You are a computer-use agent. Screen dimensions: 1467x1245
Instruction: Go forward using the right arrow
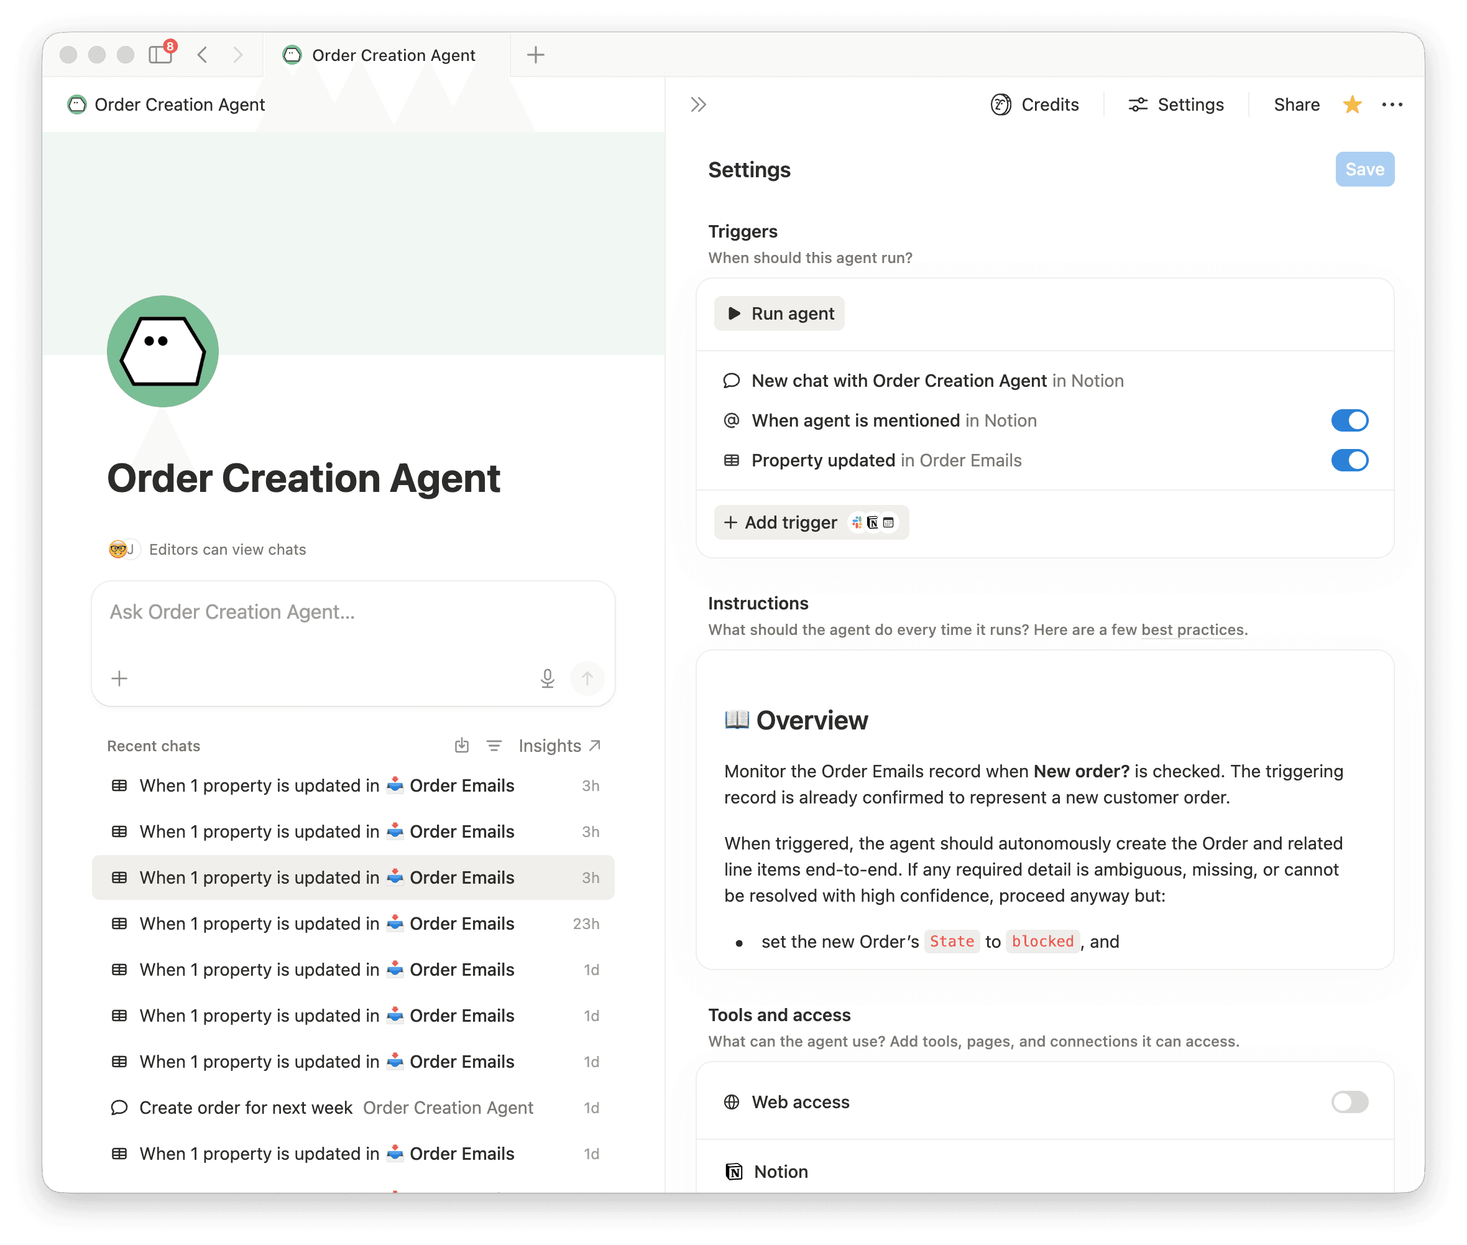[x=237, y=54]
